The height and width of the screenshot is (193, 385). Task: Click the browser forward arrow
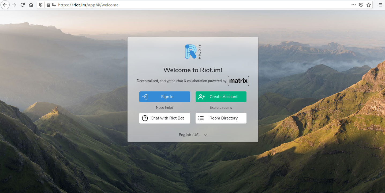(14, 5)
